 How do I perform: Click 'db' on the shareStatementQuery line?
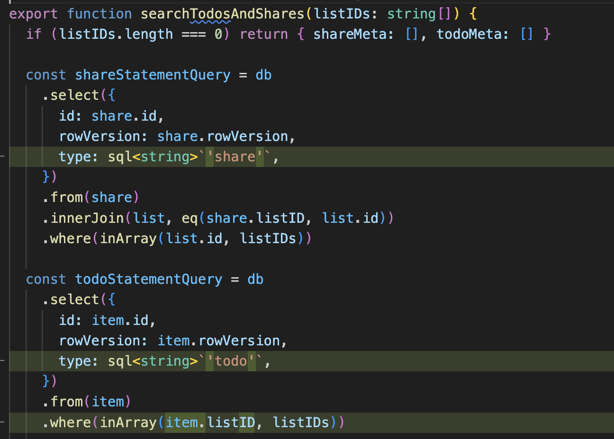click(x=263, y=75)
